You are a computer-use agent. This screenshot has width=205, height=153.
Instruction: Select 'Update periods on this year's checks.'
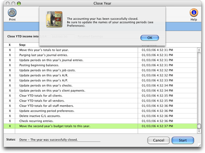pos(100,86)
